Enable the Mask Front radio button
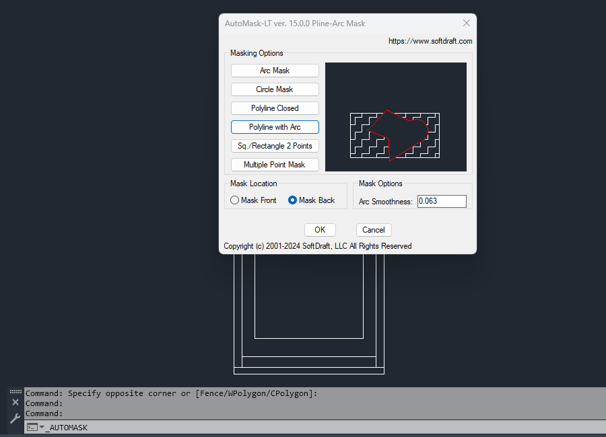Viewport: 606px width, 437px height. point(234,200)
